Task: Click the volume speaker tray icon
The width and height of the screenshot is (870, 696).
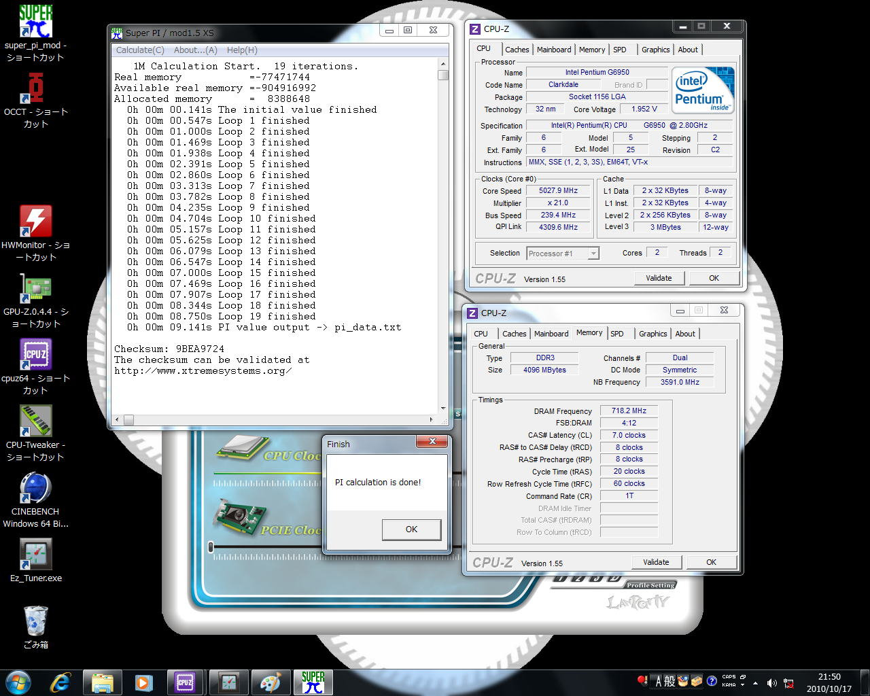Action: (x=771, y=682)
